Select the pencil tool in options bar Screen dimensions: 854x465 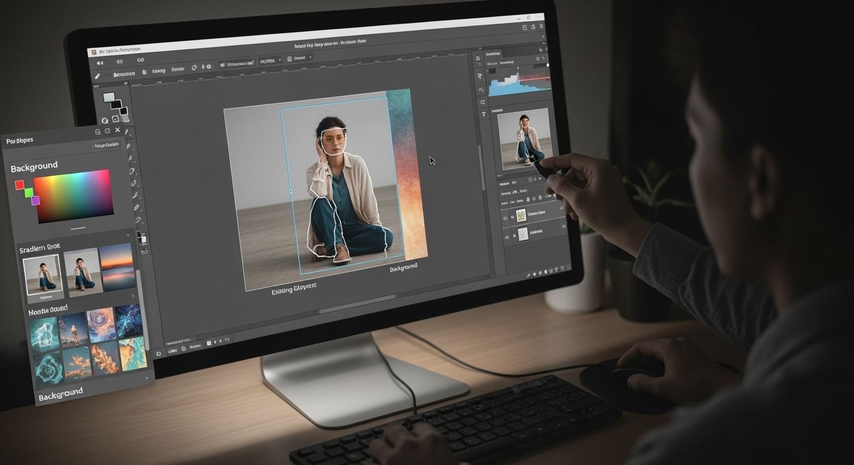[x=97, y=76]
